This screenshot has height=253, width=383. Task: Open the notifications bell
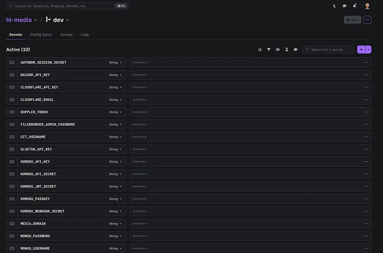coord(355,6)
